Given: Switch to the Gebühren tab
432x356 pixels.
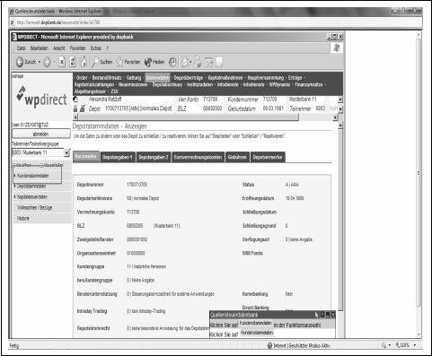Looking at the screenshot, I should (237, 157).
